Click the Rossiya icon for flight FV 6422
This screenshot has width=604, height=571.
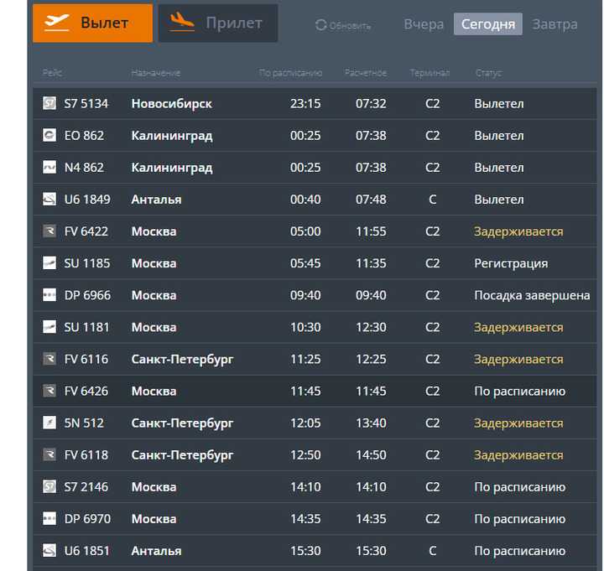click(x=49, y=231)
